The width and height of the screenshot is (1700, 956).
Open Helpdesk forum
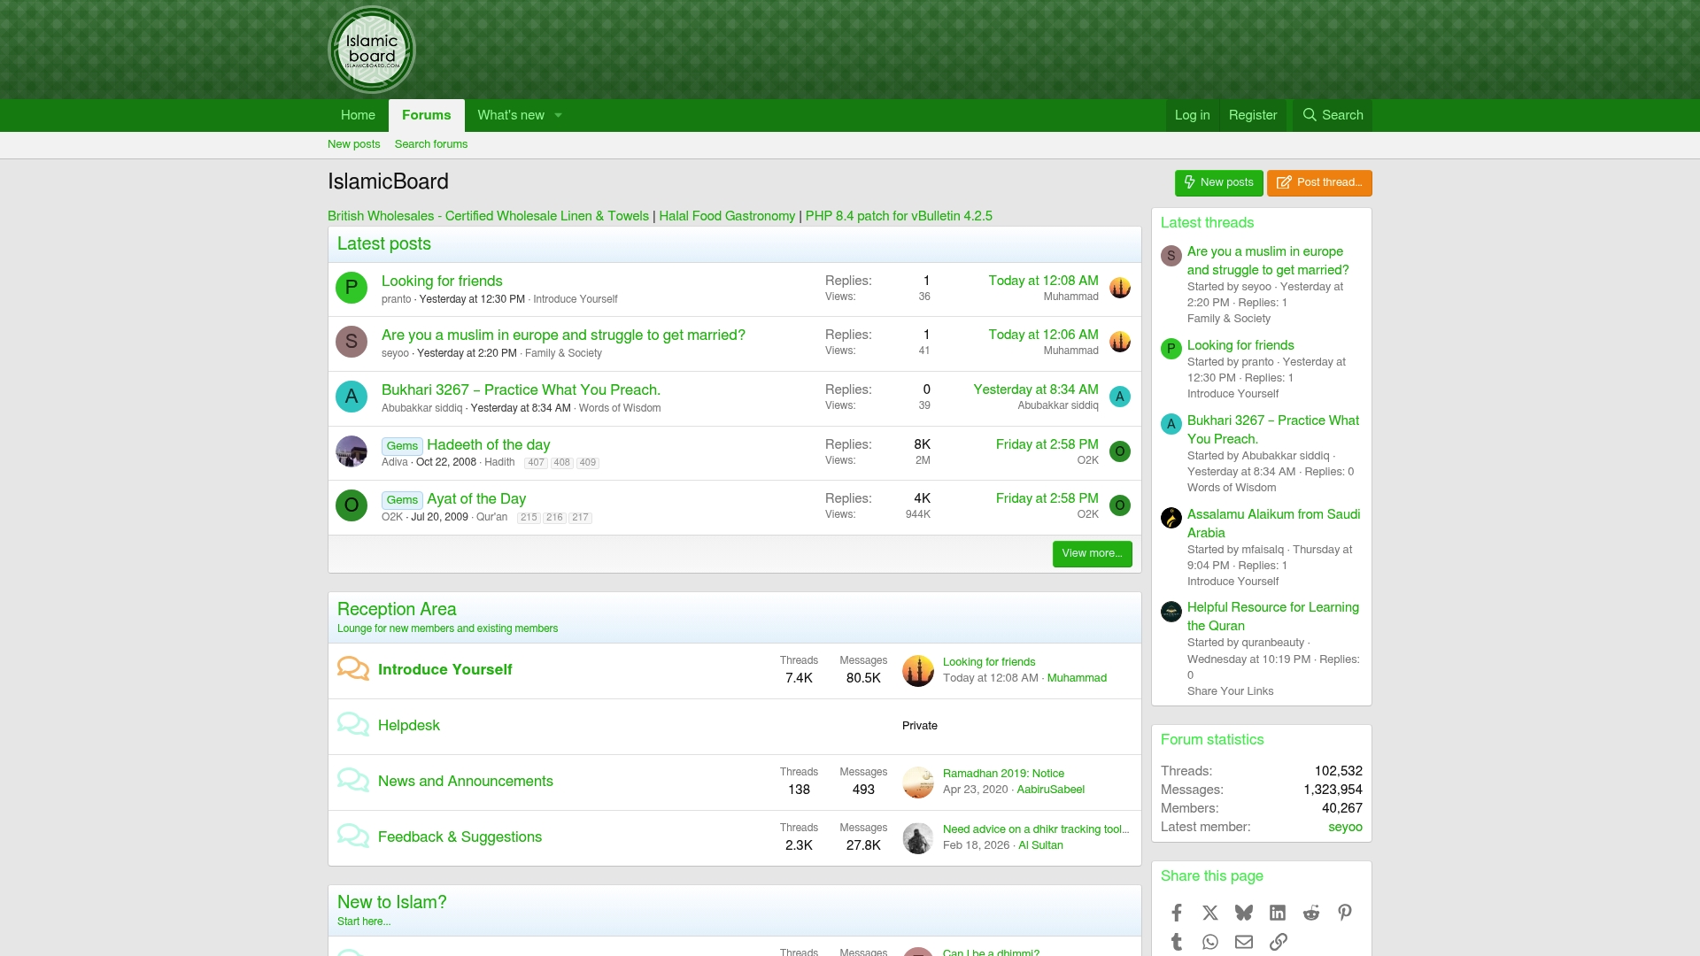[x=408, y=725]
